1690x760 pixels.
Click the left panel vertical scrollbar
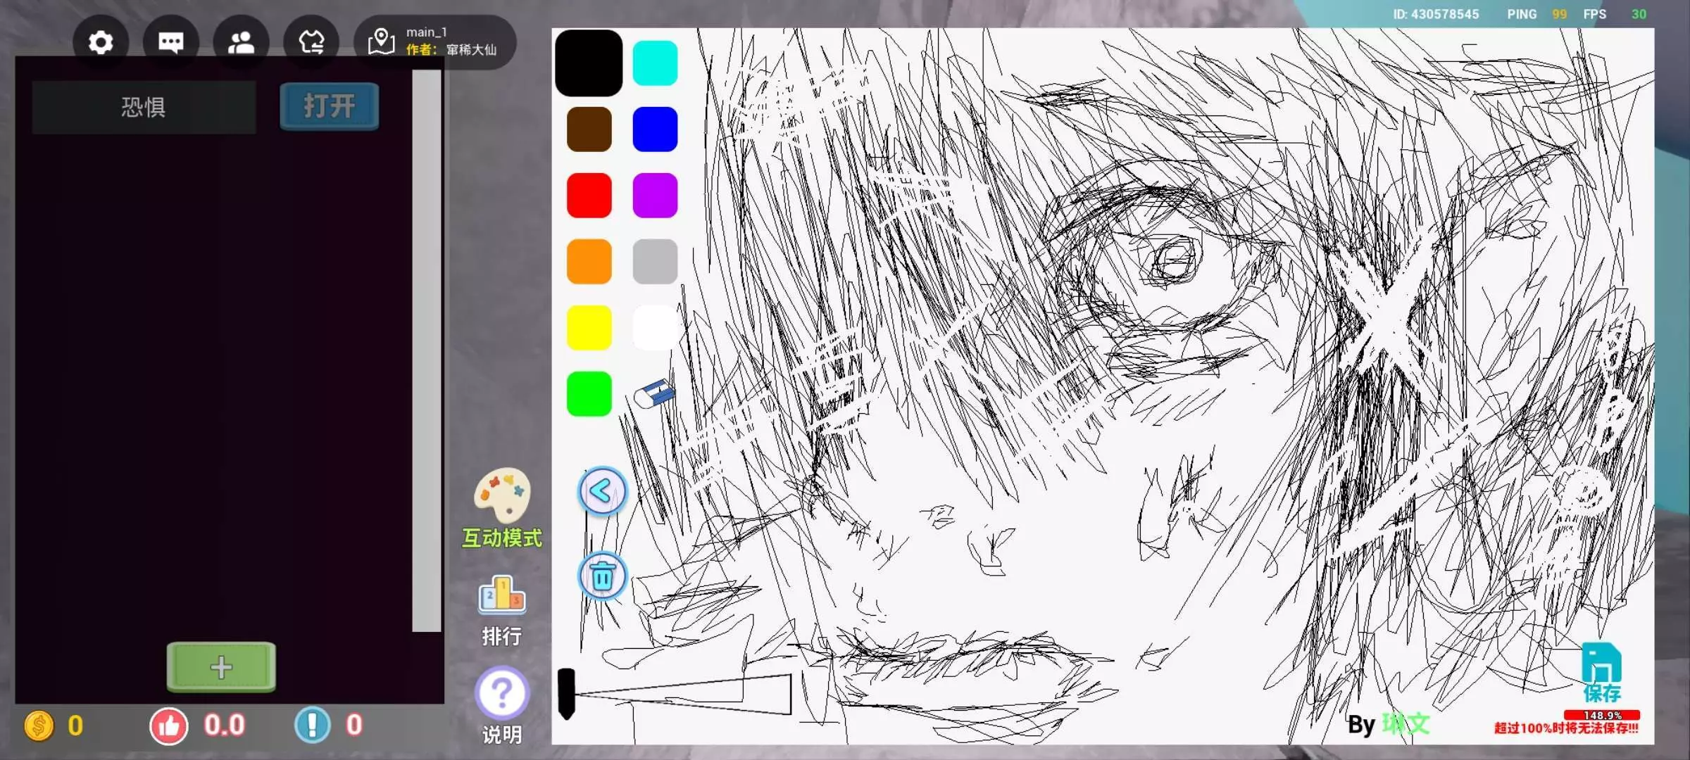pyautogui.click(x=426, y=350)
